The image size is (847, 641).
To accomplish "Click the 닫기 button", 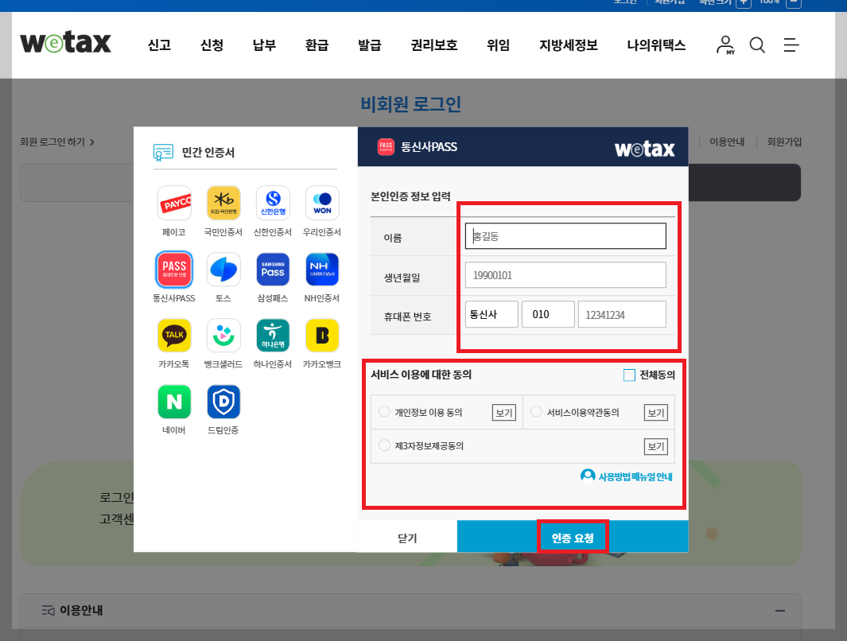I will [407, 538].
